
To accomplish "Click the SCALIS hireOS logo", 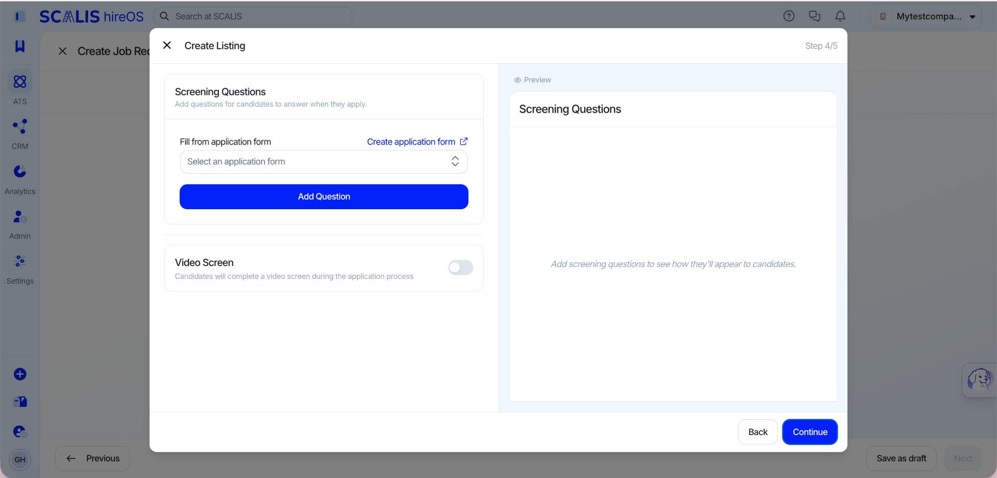I will tap(91, 16).
